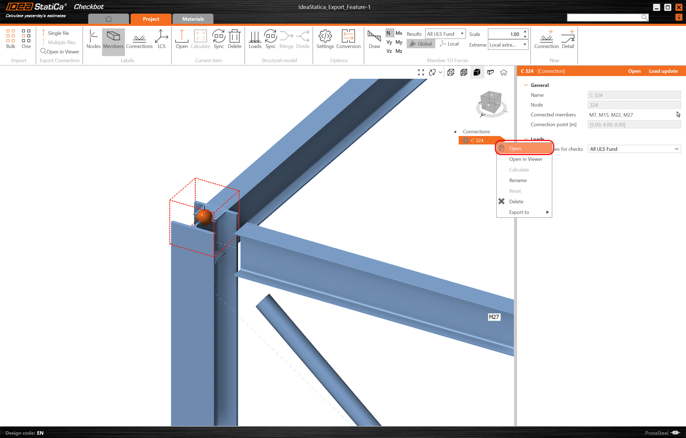Click the new Connection icon
Image resolution: width=686 pixels, height=438 pixels.
(x=546, y=38)
